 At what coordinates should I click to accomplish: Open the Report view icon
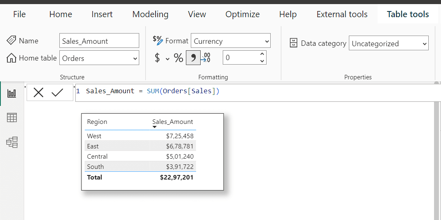(12, 93)
